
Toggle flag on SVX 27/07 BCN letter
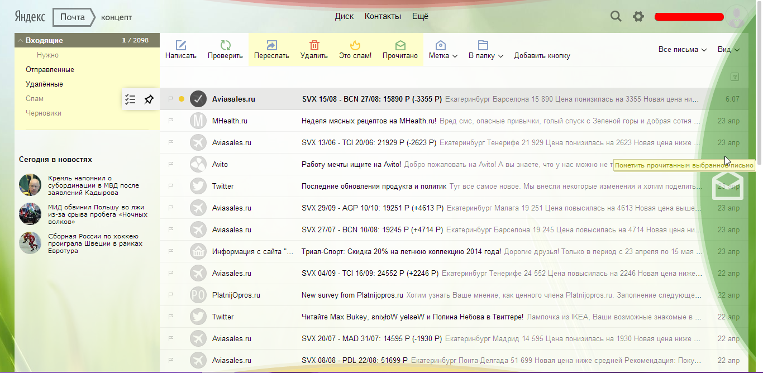(x=171, y=229)
